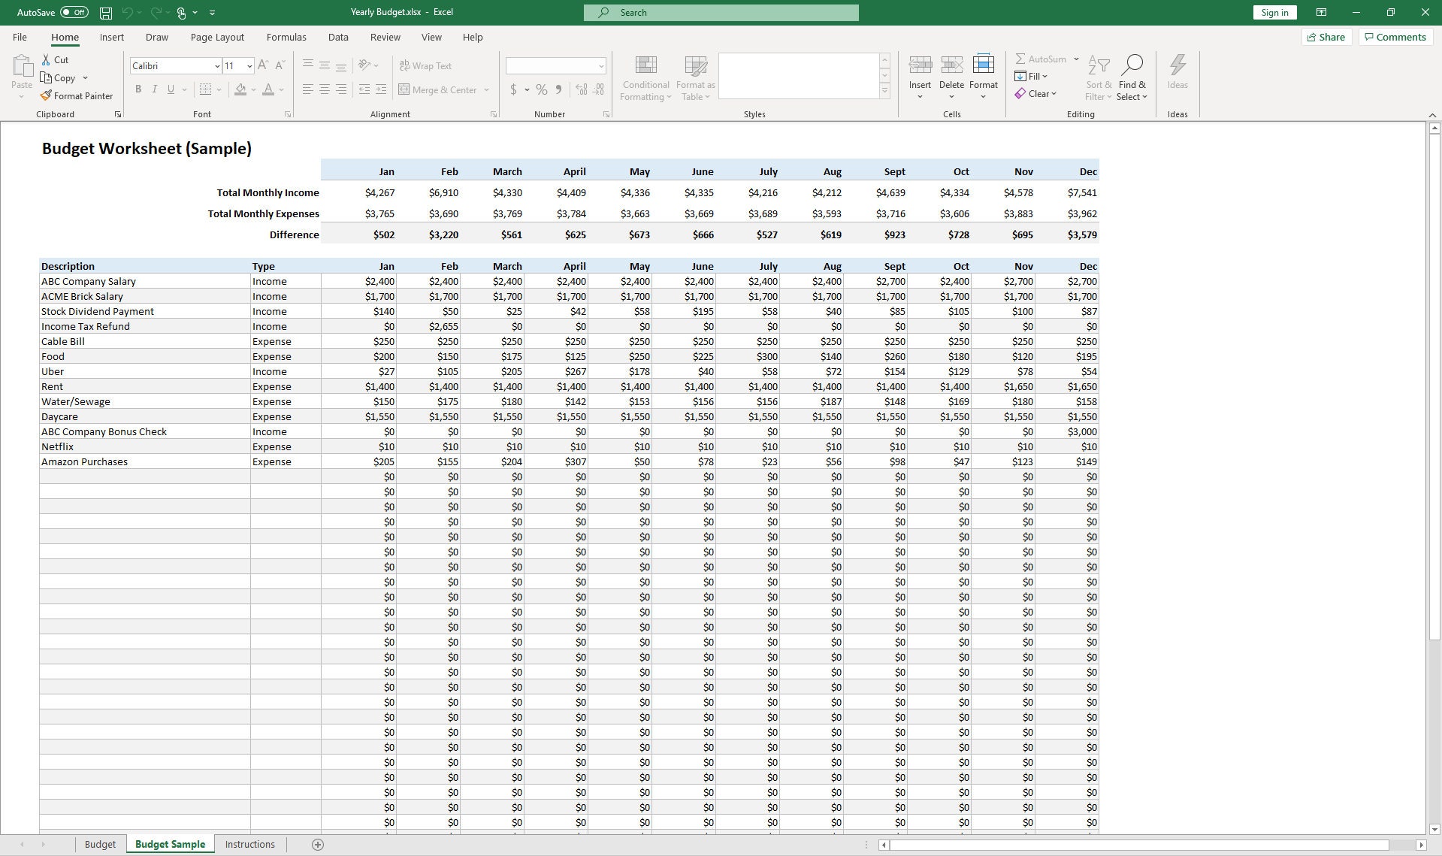This screenshot has width=1442, height=856.
Task: Enable Wrap Text
Action: pos(426,65)
